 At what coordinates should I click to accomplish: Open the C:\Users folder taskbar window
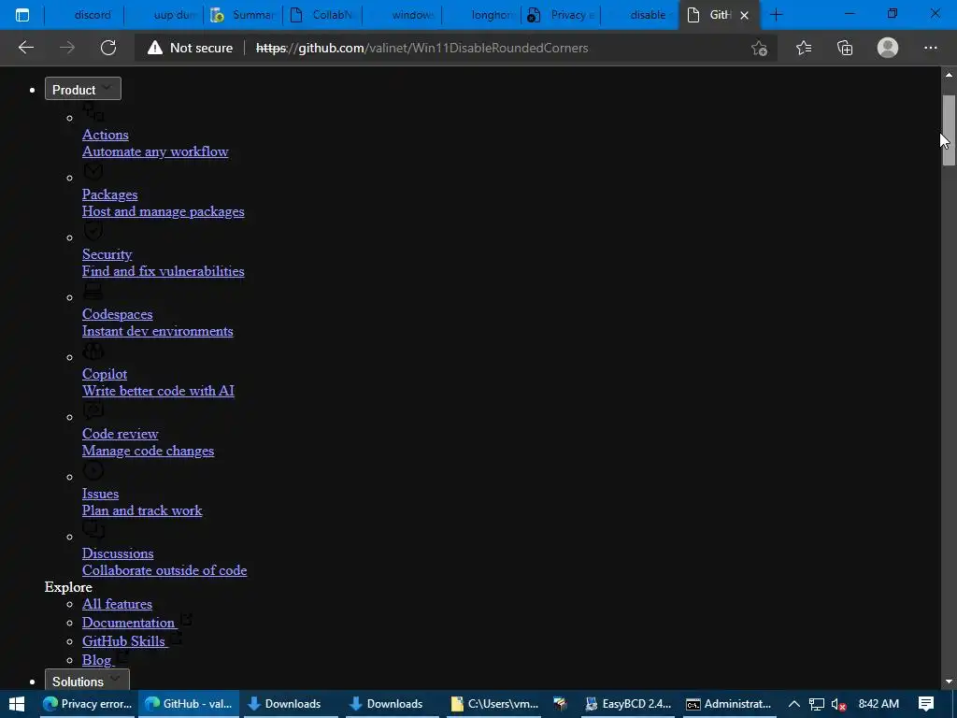(494, 704)
